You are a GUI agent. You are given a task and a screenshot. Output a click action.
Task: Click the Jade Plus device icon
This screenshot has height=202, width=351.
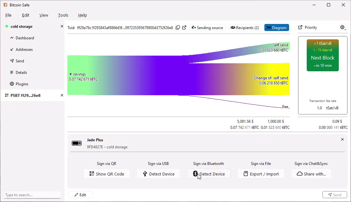[77, 143]
